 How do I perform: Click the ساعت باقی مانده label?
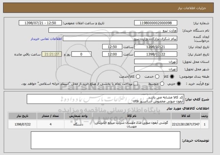click(x=27, y=54)
